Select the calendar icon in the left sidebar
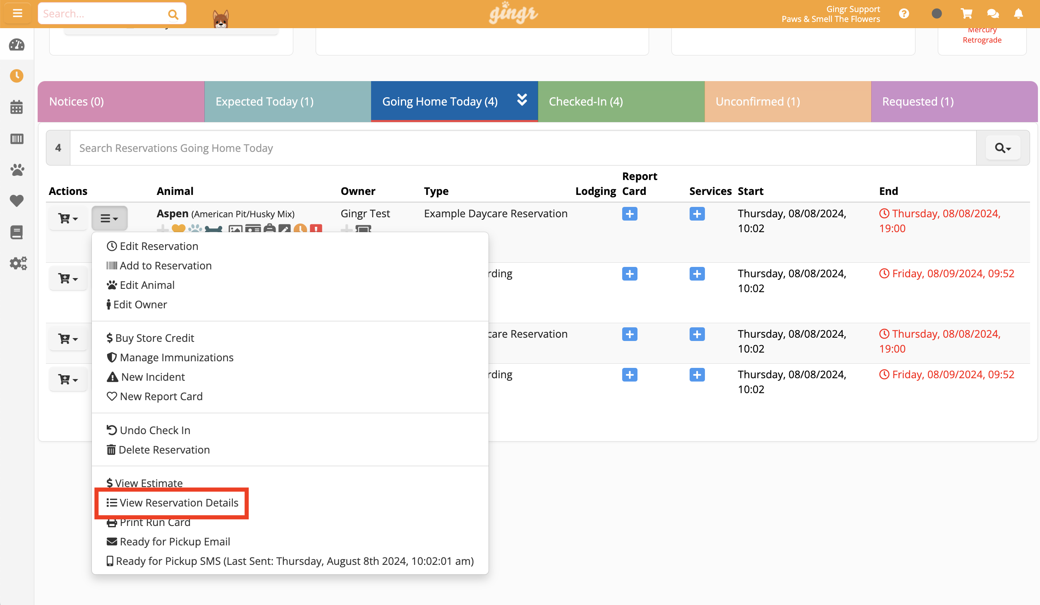Screen dimensions: 1040x605 [x=17, y=107]
